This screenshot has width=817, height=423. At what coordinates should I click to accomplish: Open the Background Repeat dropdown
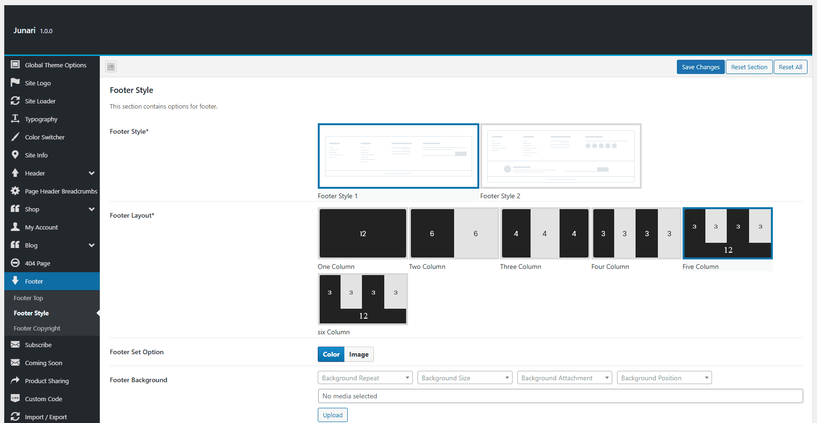tap(365, 378)
